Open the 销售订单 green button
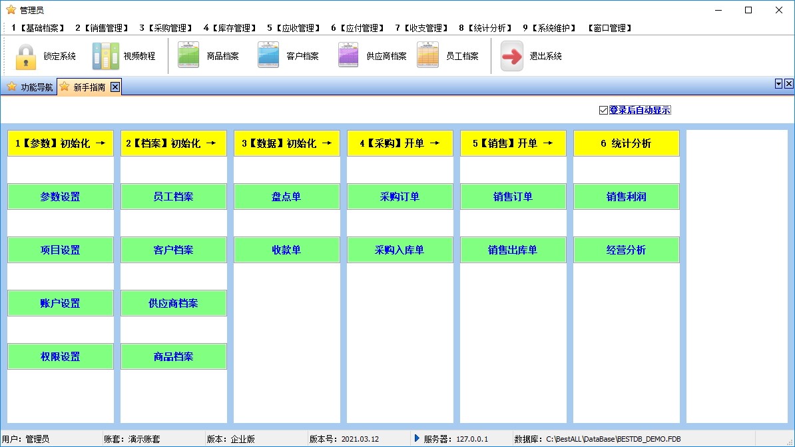Viewport: 795px width, 447px height. [513, 197]
